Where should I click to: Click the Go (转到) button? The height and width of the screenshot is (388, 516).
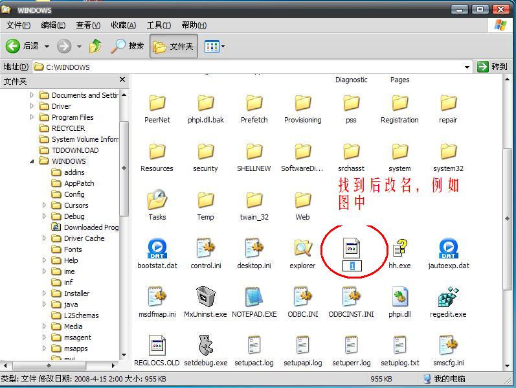pos(492,67)
